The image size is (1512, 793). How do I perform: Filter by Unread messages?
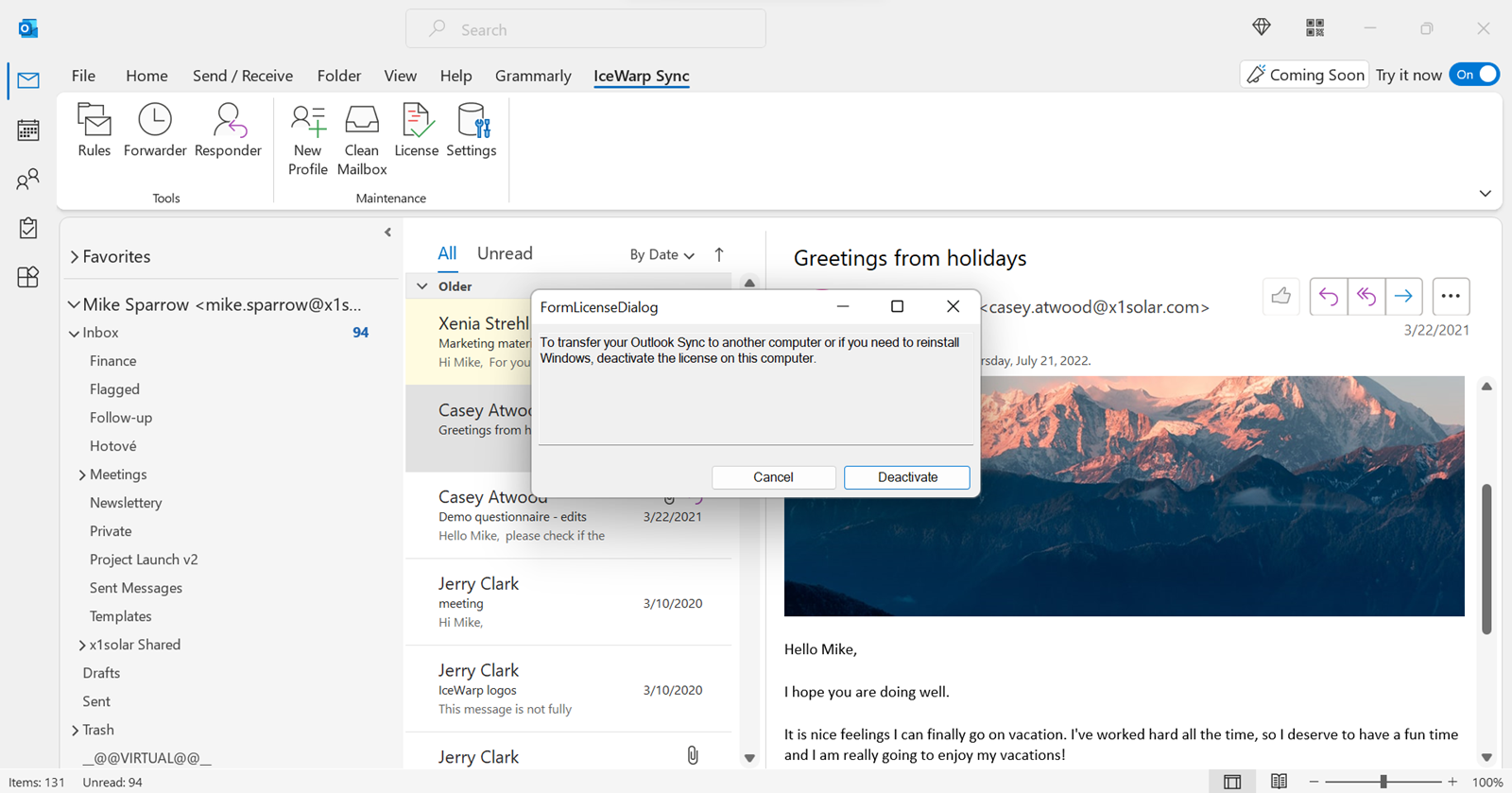(505, 253)
